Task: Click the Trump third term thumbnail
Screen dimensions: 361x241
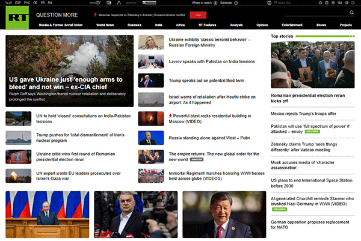Action: tap(151, 81)
